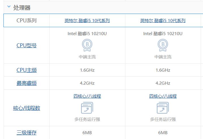Click second column's 中端主流 caption
The height and width of the screenshot is (139, 203).
click(x=163, y=57)
